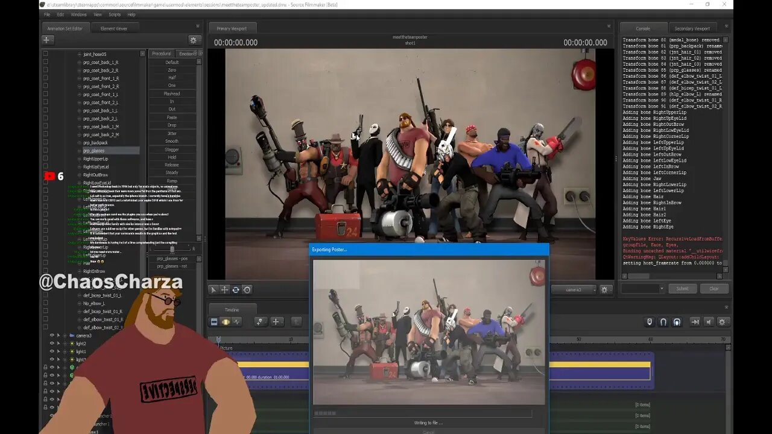Click the timeline bookmark tool icon
This screenshot has height=434, width=772.
(261, 322)
